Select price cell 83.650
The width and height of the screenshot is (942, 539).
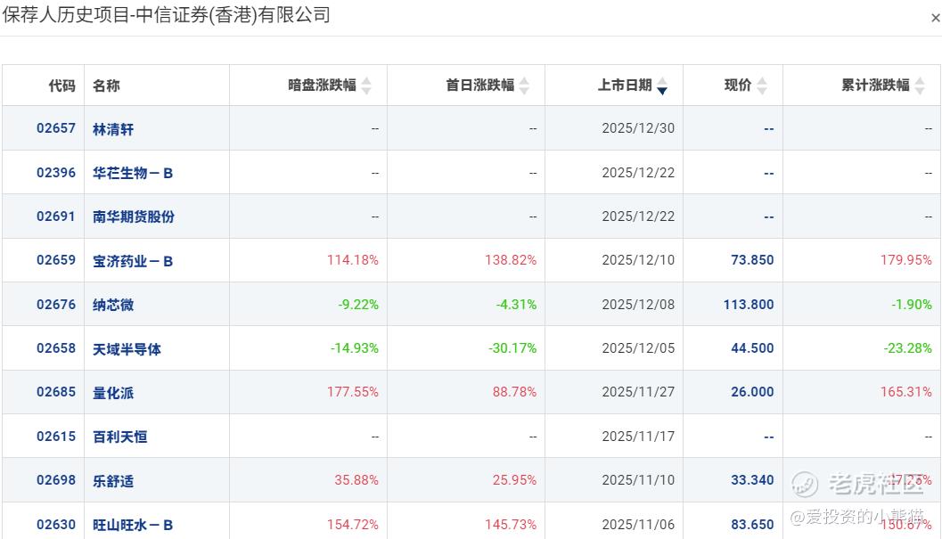point(752,524)
